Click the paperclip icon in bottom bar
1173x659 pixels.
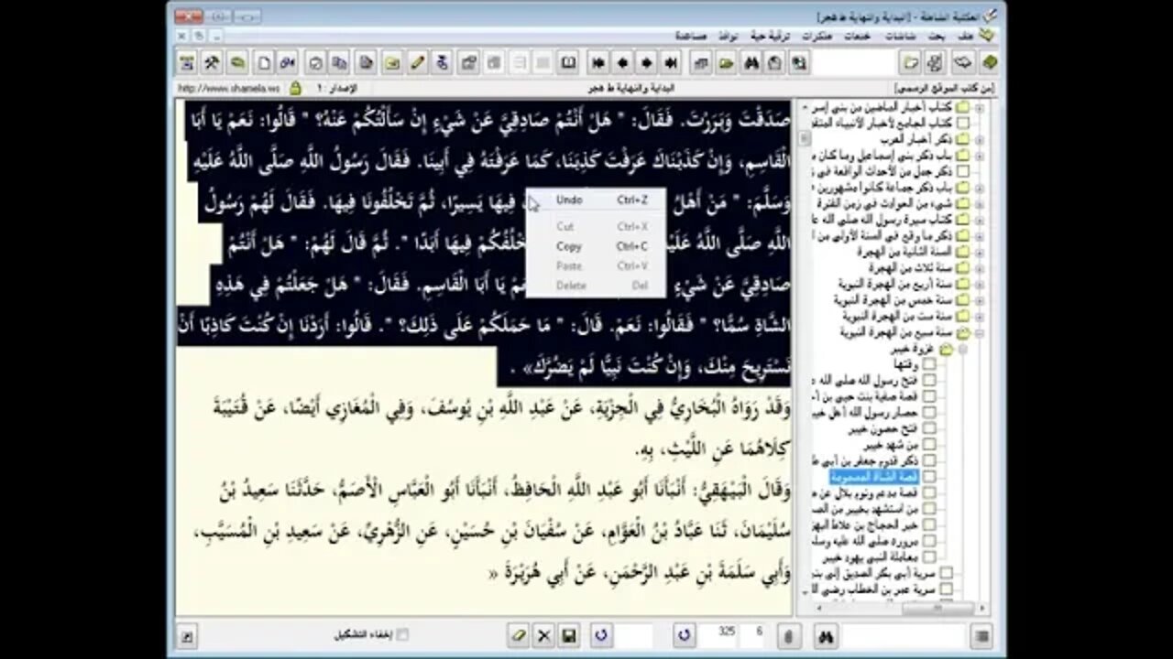(789, 635)
